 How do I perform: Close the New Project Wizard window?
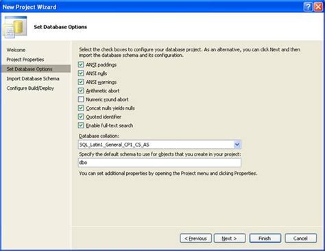point(318,7)
